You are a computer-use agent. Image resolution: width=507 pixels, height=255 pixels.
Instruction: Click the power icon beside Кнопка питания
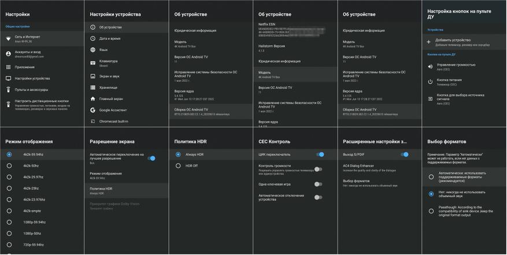click(430, 81)
